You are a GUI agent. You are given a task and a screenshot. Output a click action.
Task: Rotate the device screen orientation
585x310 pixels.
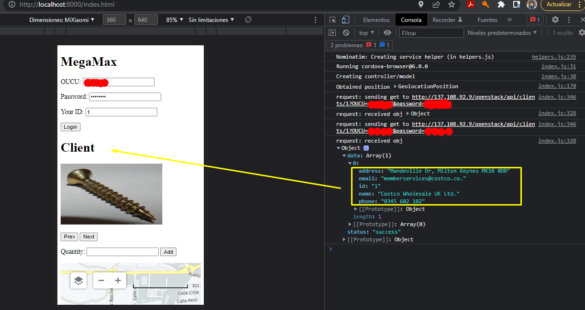248,20
